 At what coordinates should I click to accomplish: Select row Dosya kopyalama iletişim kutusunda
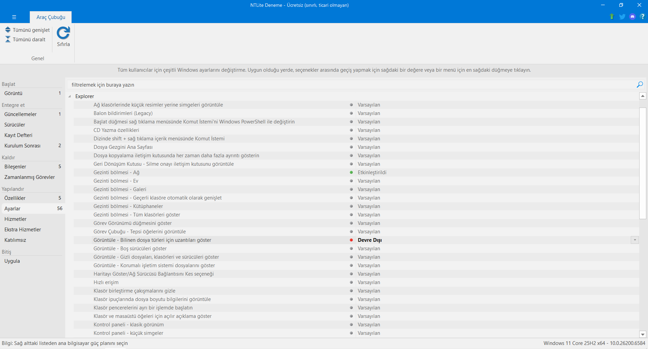356,156
